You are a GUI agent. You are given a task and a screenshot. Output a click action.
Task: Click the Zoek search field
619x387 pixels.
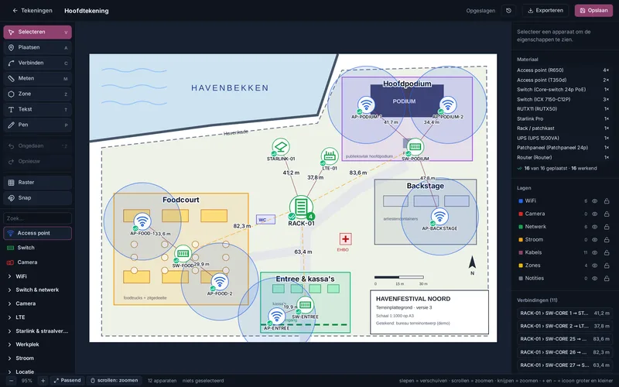click(37, 218)
